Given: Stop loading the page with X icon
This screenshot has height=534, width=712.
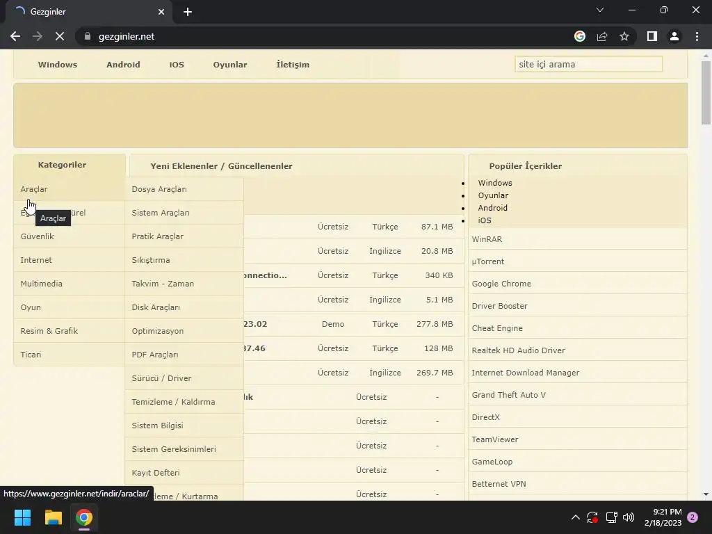Looking at the screenshot, I should tap(60, 36).
